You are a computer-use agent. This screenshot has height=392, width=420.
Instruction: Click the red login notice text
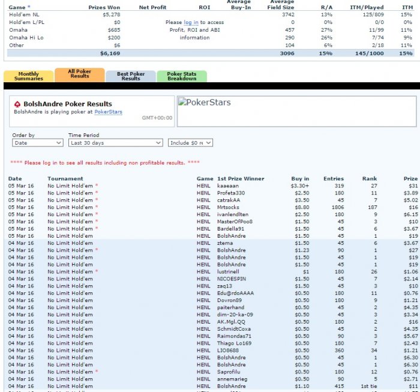tap(105, 163)
